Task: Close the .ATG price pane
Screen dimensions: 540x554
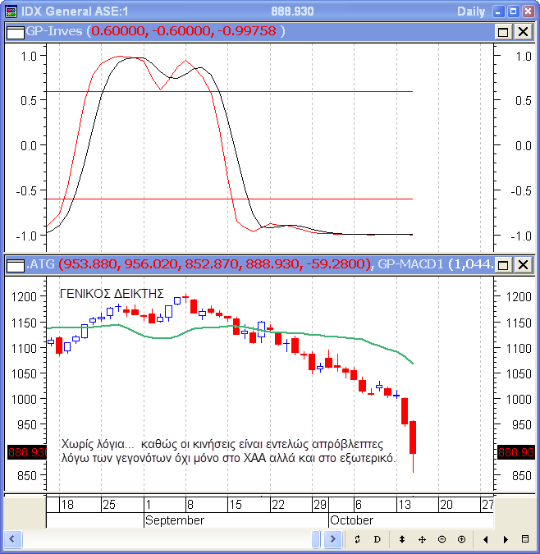Action: [x=523, y=264]
